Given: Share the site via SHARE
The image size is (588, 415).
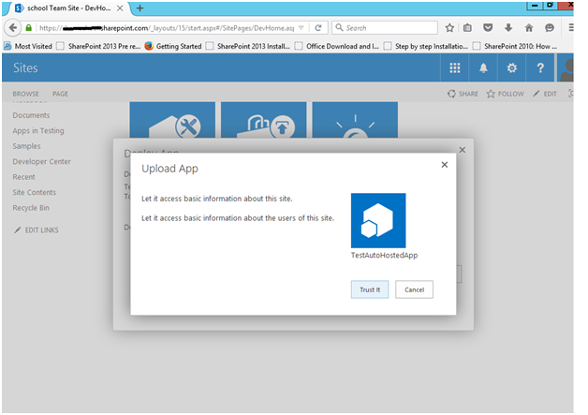Looking at the screenshot, I should tap(463, 94).
